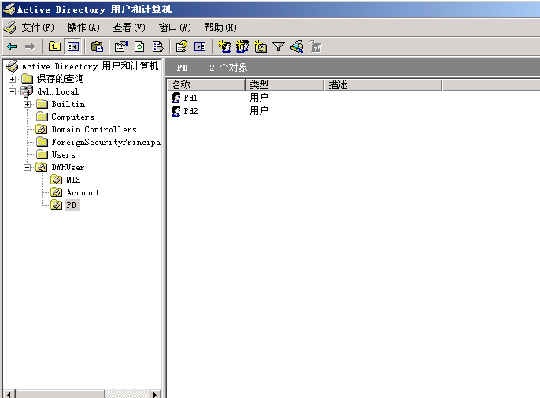Create new organizational unit toolbar icon
The width and height of the screenshot is (540, 398).
pos(261,46)
